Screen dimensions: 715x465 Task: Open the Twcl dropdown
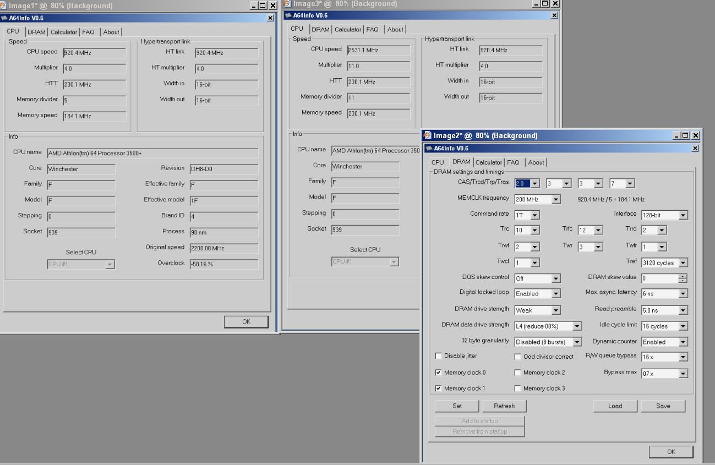[x=535, y=262]
